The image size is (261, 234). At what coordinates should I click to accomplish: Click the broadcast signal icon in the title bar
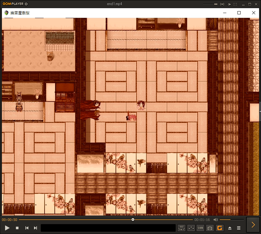[222, 4]
